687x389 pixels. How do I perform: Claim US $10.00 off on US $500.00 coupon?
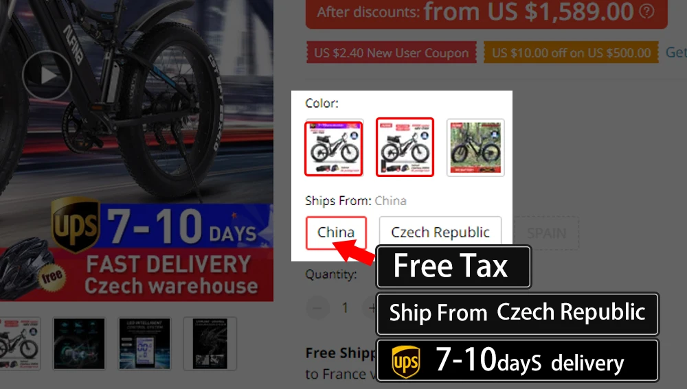(572, 53)
